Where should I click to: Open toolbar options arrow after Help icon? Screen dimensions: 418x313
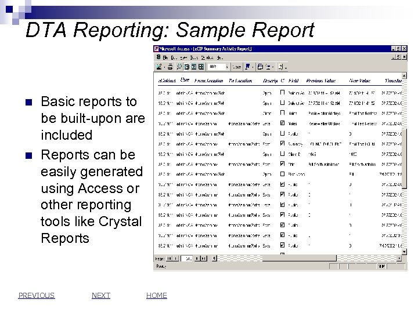tap(286, 68)
